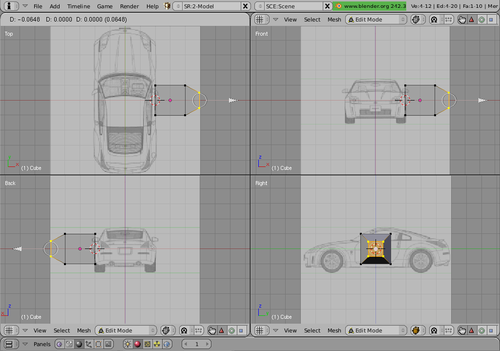
Task: Collapse pulldown menus arrow below Back view
Action: point(25,330)
